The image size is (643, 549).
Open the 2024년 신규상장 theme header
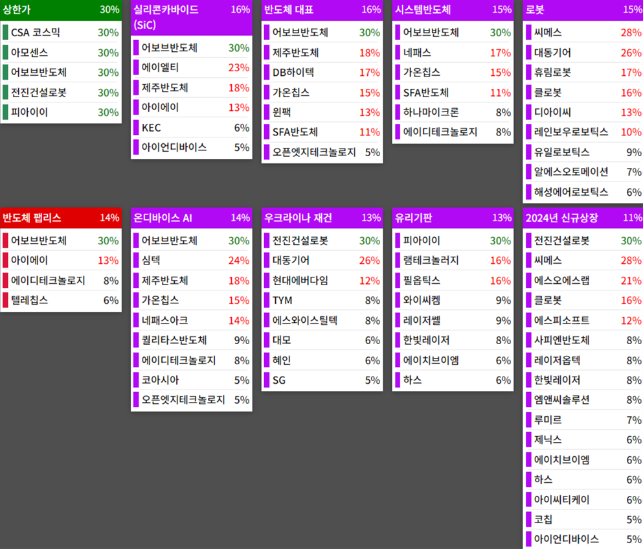(583, 218)
